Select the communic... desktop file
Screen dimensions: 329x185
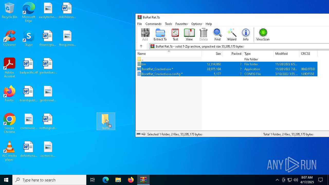[29, 122]
